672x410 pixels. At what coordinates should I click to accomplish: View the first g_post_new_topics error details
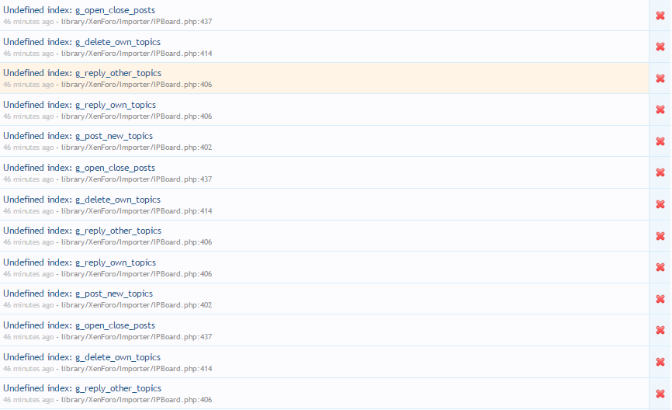point(113,136)
